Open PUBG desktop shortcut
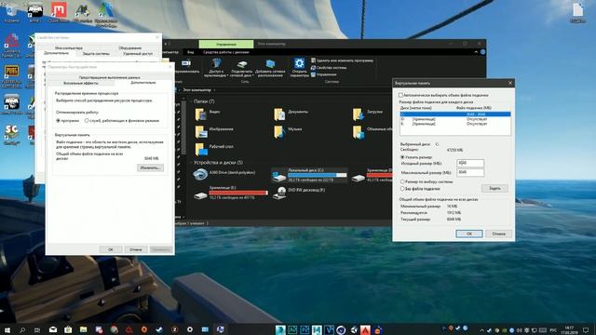The image size is (596, 335). tap(12, 76)
